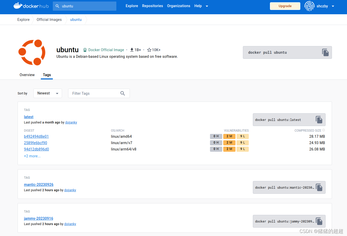Expand the +2 more digests list
This screenshot has width=347, height=236.
32,156
